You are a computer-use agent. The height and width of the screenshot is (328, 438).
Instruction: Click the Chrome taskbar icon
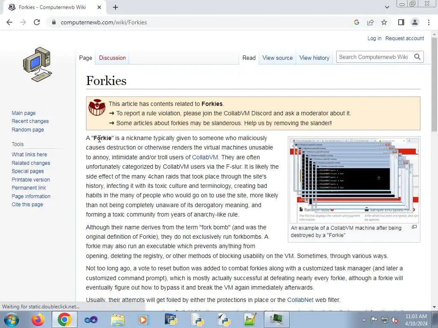(64, 319)
